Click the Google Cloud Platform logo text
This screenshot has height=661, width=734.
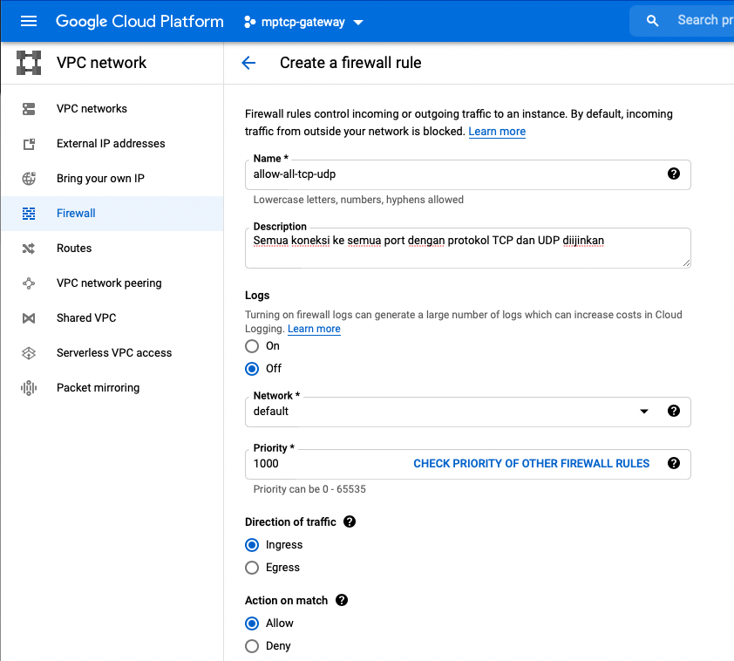139,22
